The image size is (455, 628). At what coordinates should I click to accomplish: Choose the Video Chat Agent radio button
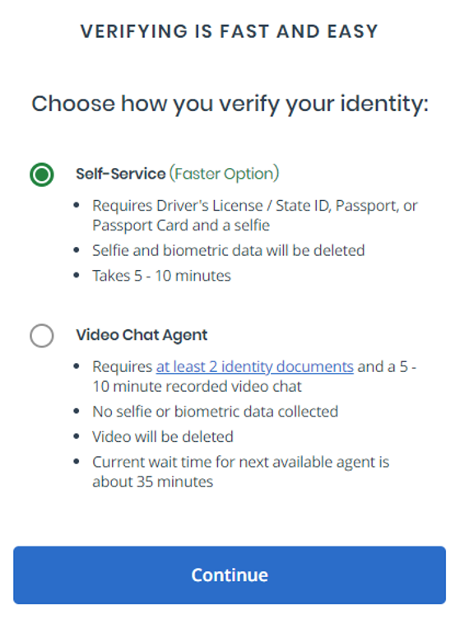coord(42,336)
